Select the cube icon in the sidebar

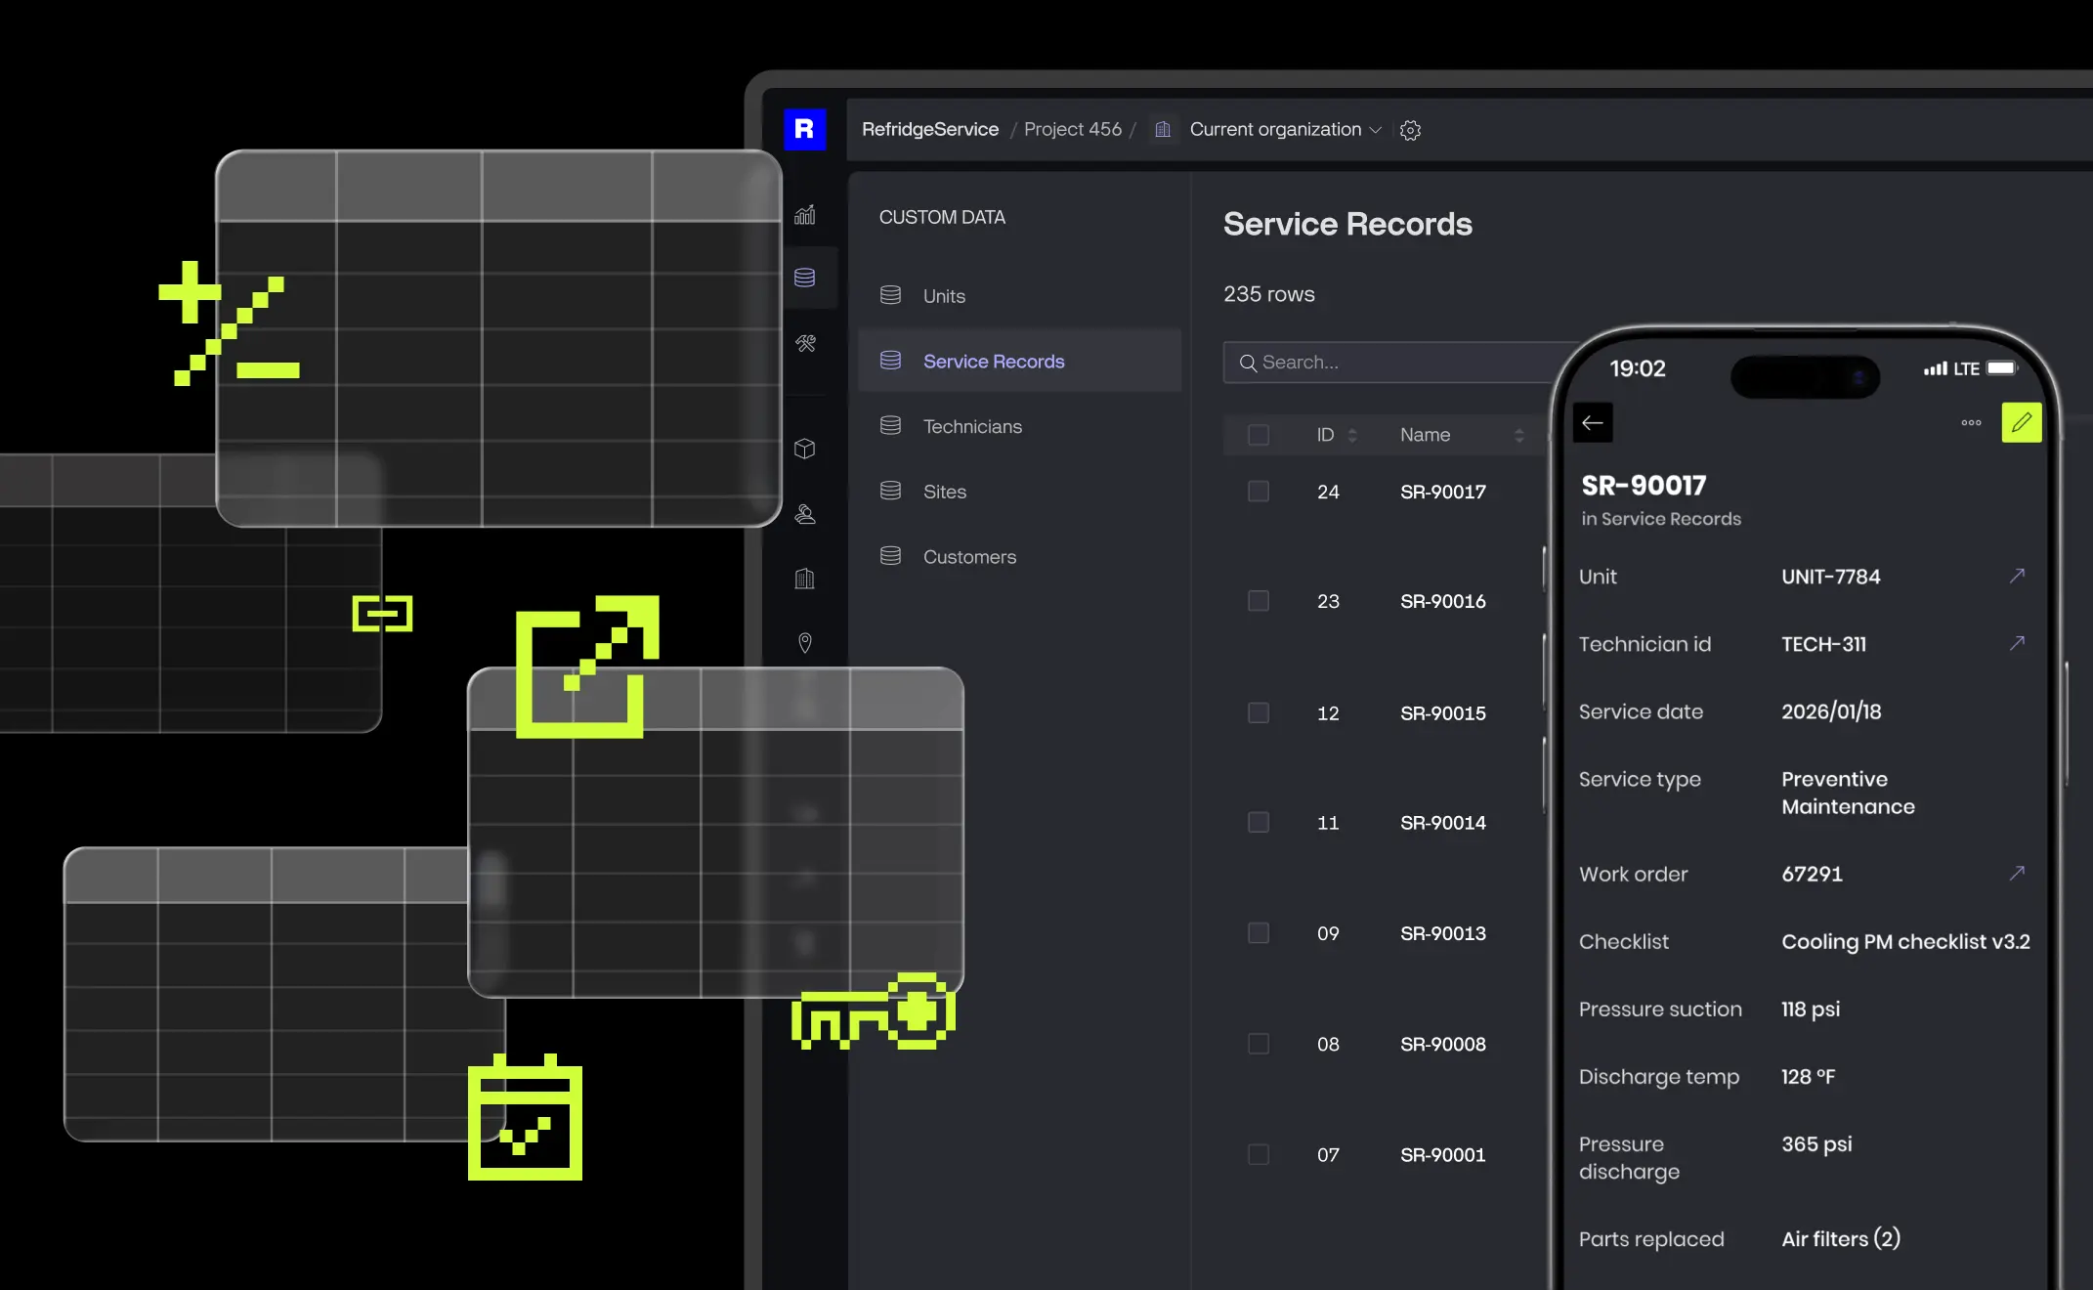pos(805,449)
